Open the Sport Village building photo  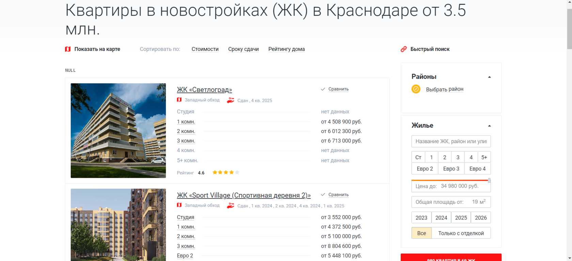tap(118, 225)
